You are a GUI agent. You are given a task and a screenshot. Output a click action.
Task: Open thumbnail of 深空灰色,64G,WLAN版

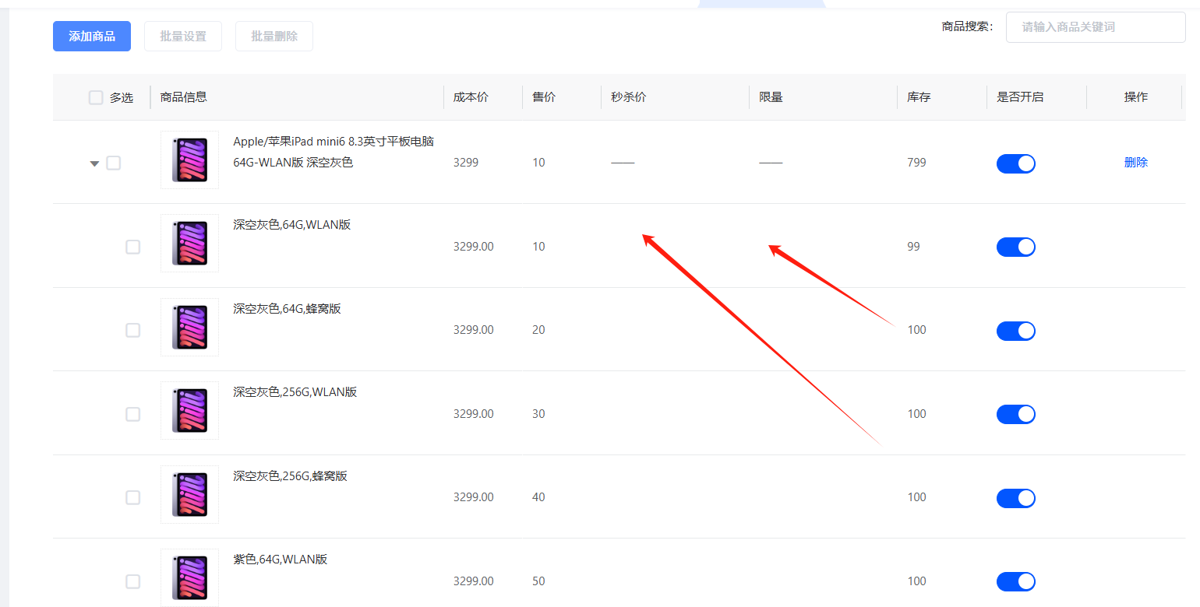[x=189, y=243]
